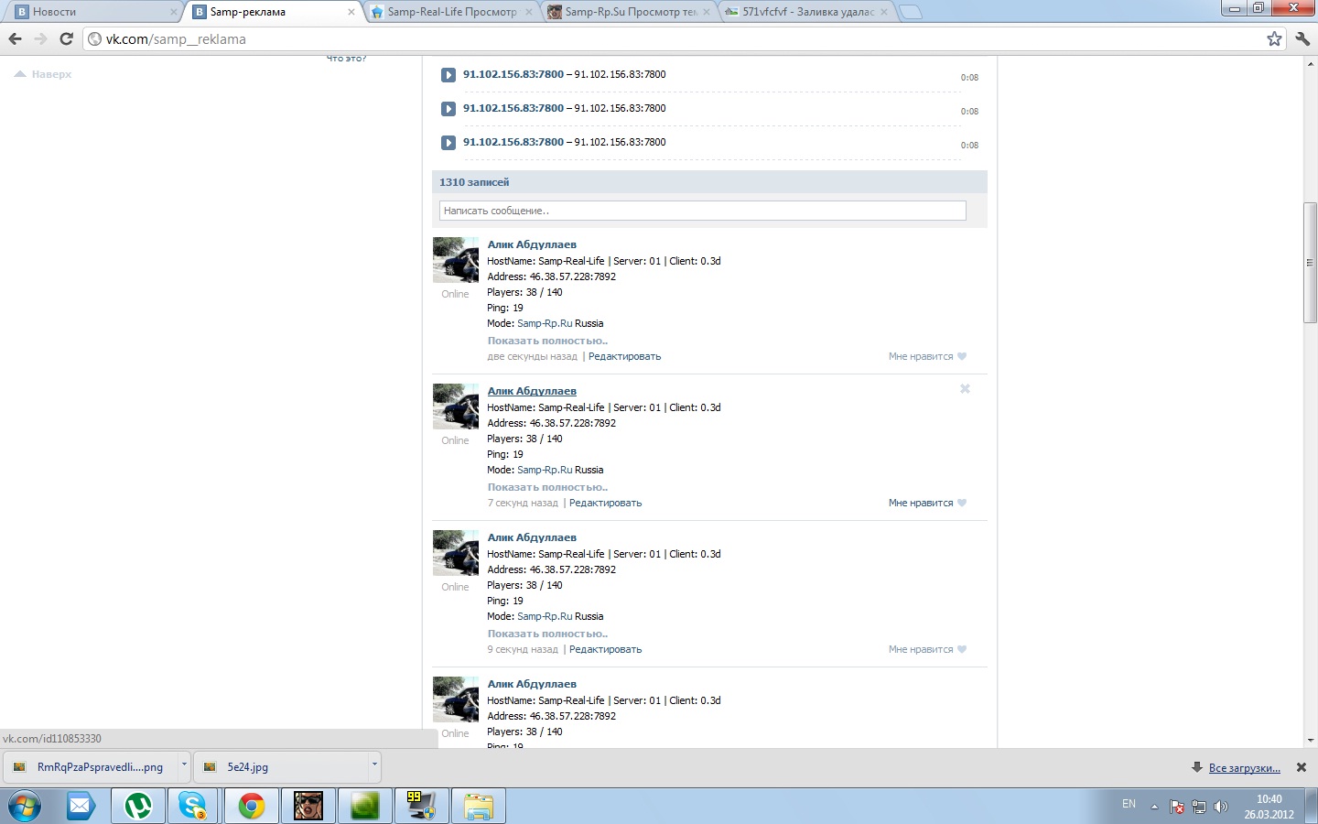Open a new tab with the new-tab button
Screen dimensions: 1318x824
coord(910,12)
